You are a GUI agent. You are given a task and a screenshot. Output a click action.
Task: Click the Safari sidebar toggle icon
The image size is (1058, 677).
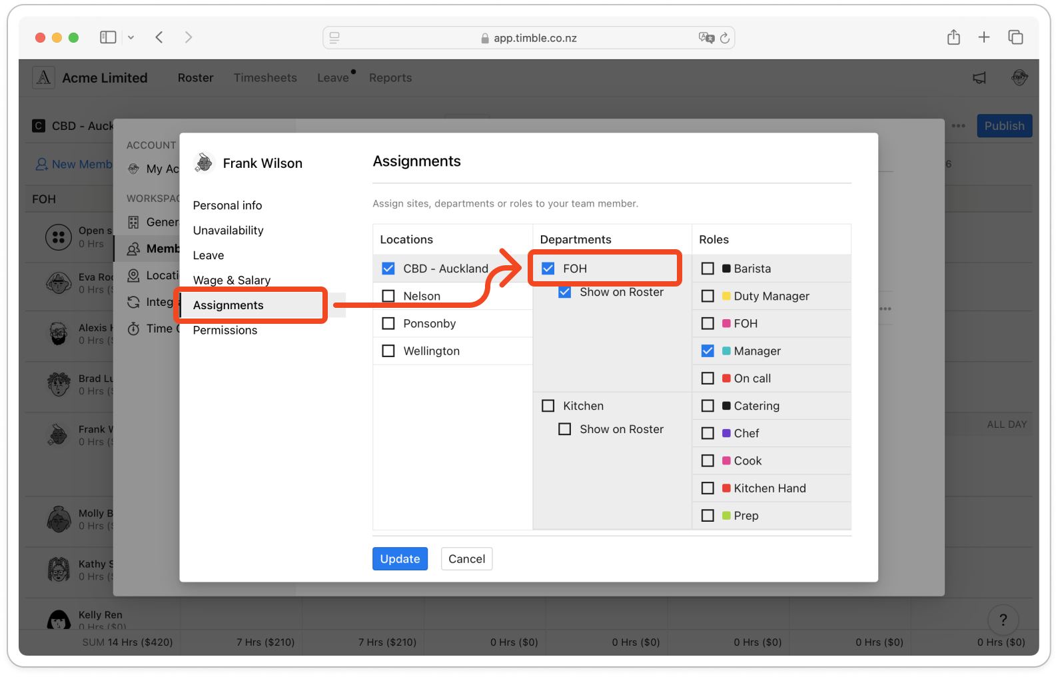coord(108,37)
